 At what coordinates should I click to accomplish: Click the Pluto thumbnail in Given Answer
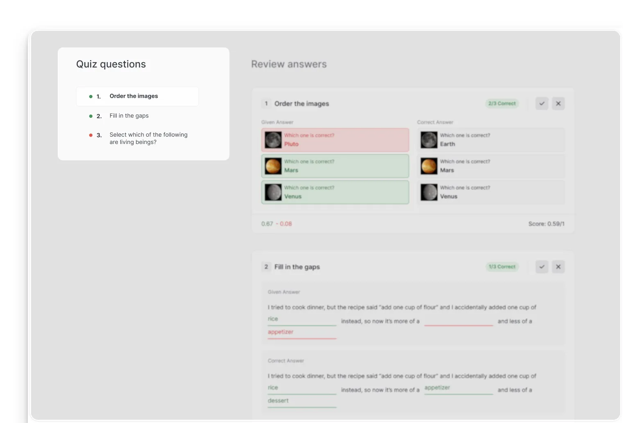(273, 140)
